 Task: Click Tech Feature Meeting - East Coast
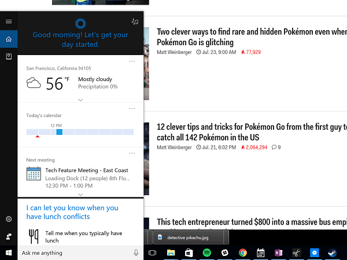pos(87,170)
